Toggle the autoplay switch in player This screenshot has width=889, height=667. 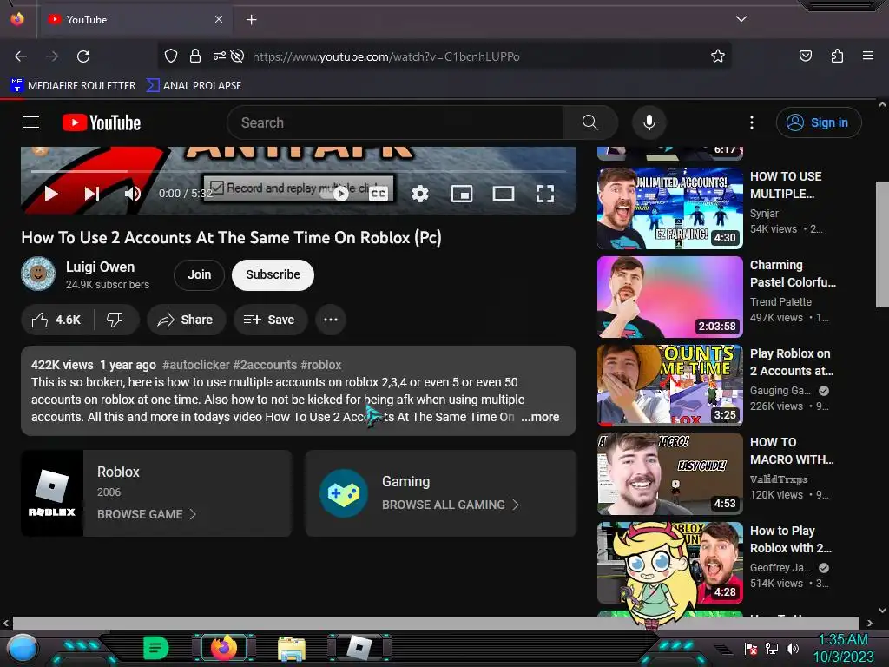point(335,194)
